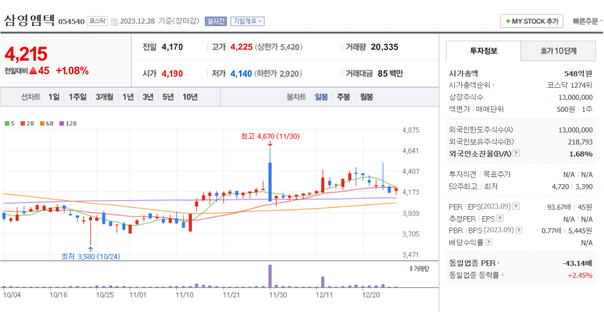Screen dimensions: 604x312
Task: Click the +1.08% change percentage
Action: 72,71
